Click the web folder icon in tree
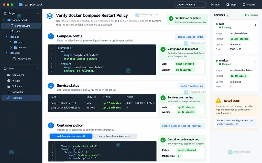262x163 pixels. [16, 42]
